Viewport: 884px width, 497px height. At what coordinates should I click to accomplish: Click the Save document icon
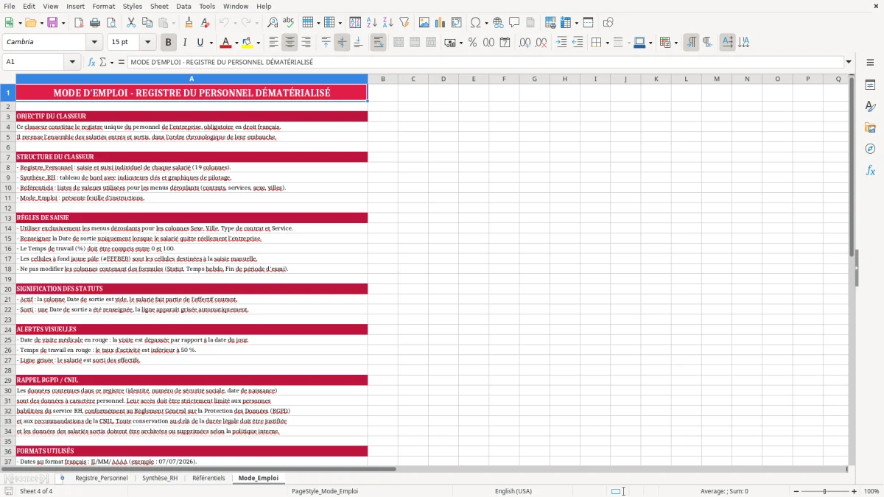coord(52,23)
